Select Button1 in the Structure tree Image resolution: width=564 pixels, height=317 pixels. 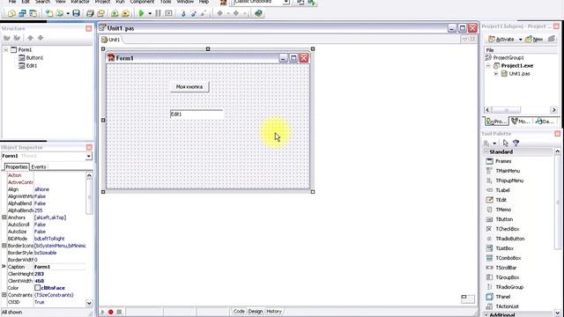(x=34, y=57)
